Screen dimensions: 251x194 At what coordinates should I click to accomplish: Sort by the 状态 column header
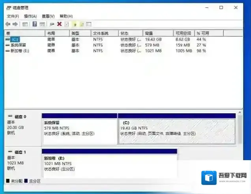coord(131,33)
